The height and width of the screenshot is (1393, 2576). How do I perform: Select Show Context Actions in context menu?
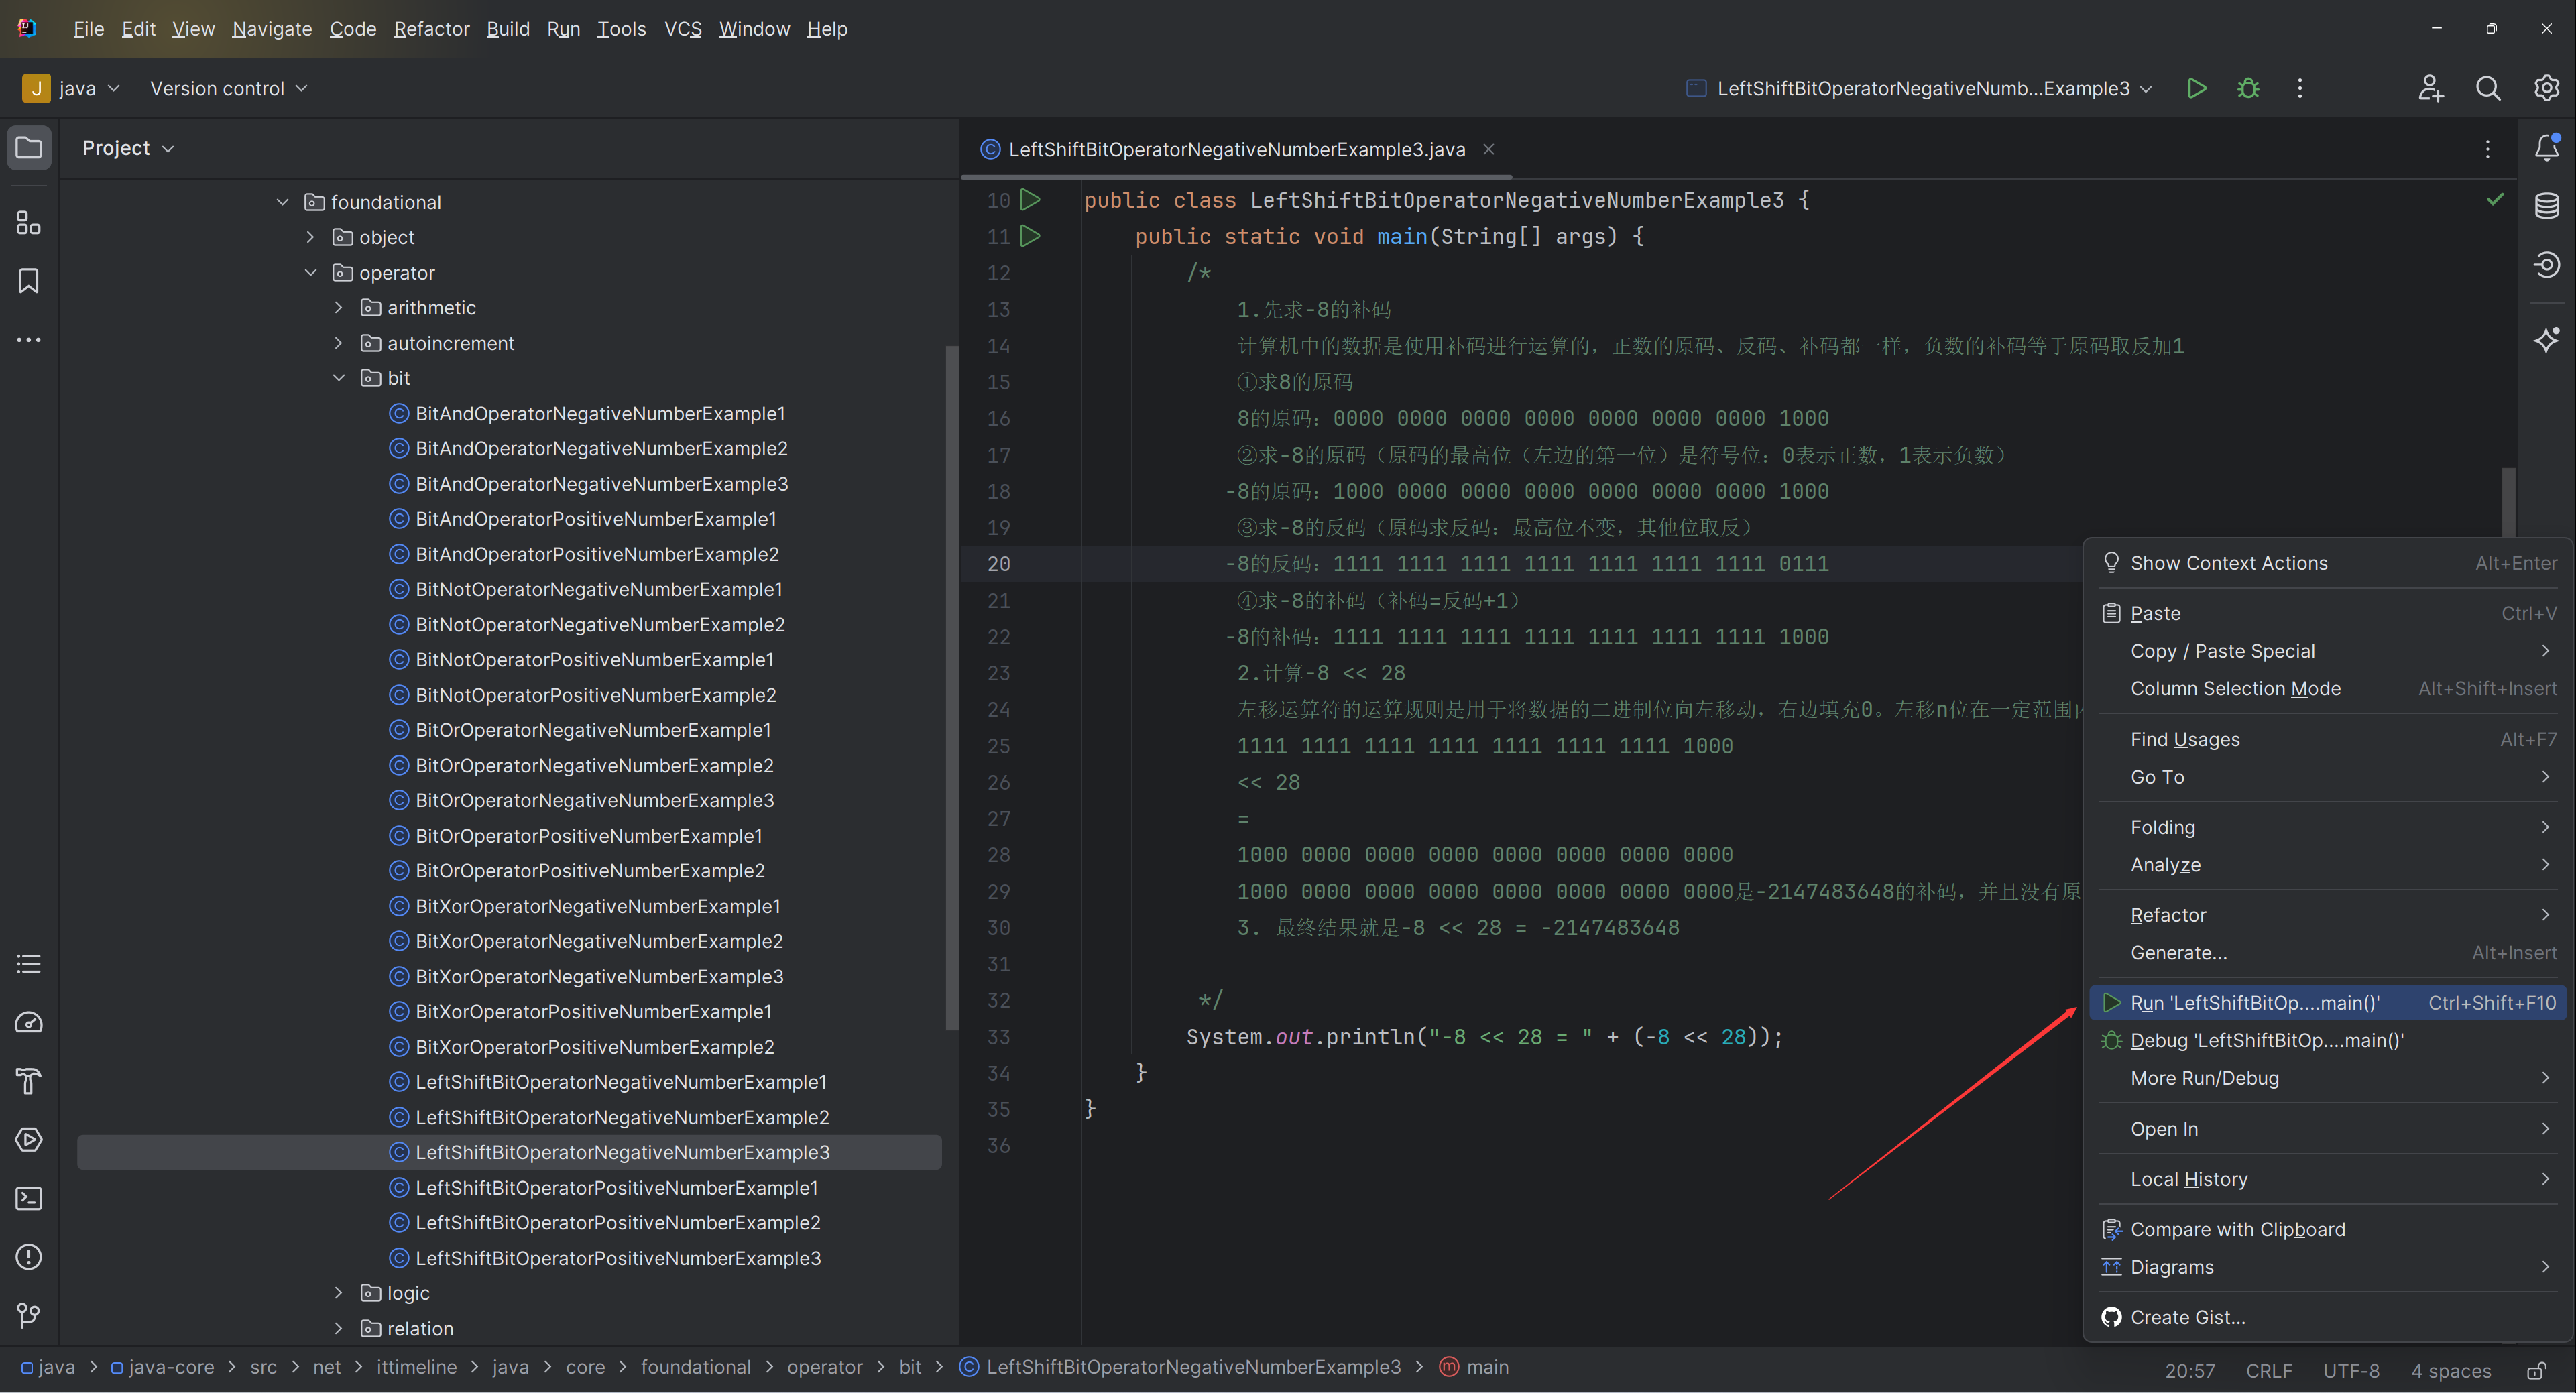coord(2328,563)
